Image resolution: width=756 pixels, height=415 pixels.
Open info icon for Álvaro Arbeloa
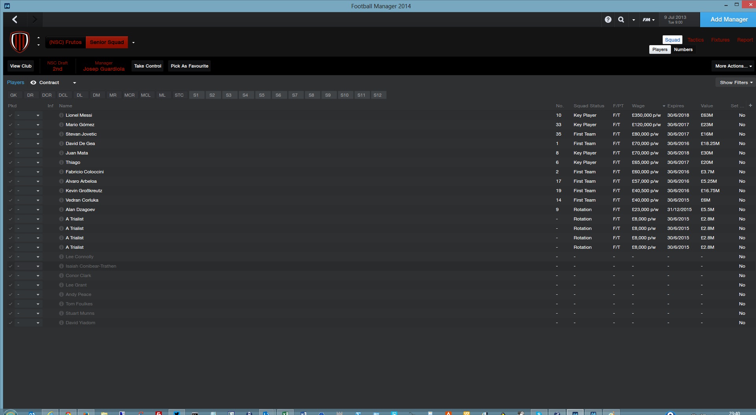[x=61, y=181]
